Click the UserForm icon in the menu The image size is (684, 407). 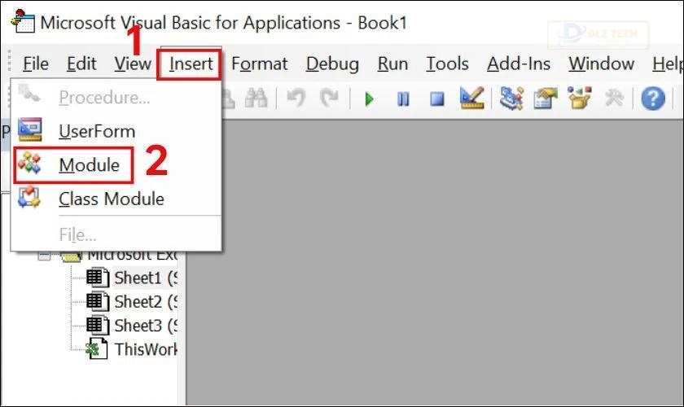pyautogui.click(x=29, y=129)
